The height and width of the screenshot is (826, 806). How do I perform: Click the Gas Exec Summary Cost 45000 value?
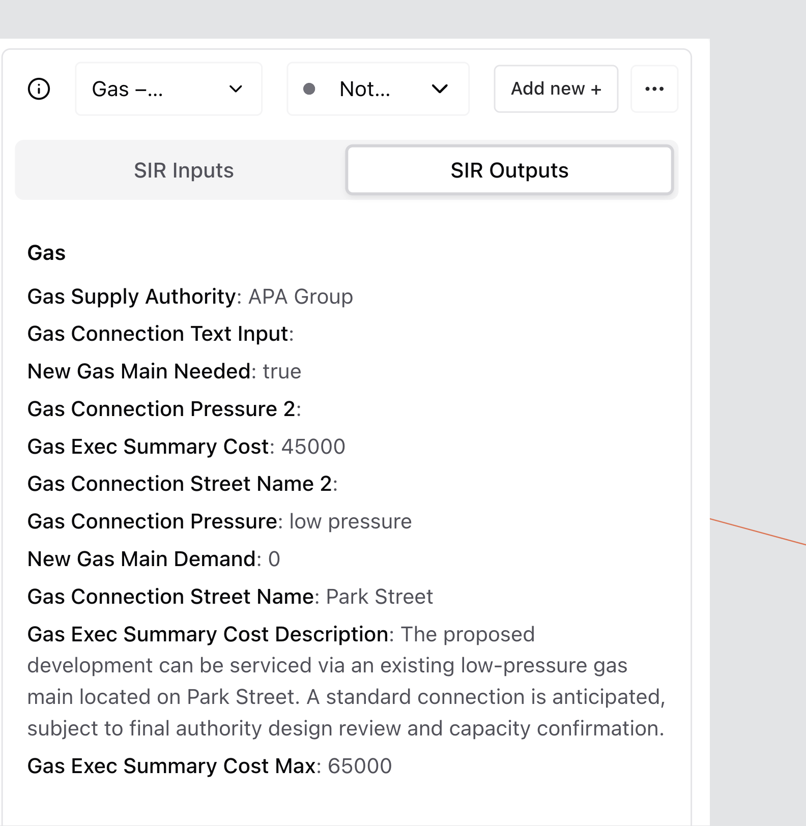point(313,447)
